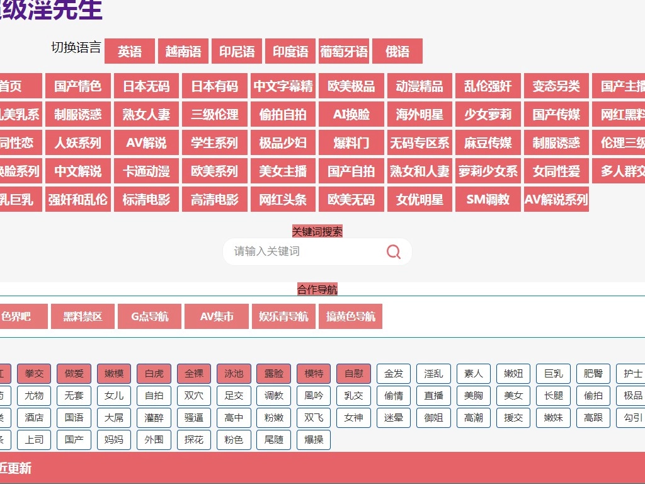Focus the keyword search input field
Screen dimensions: 645x484
(x=302, y=251)
